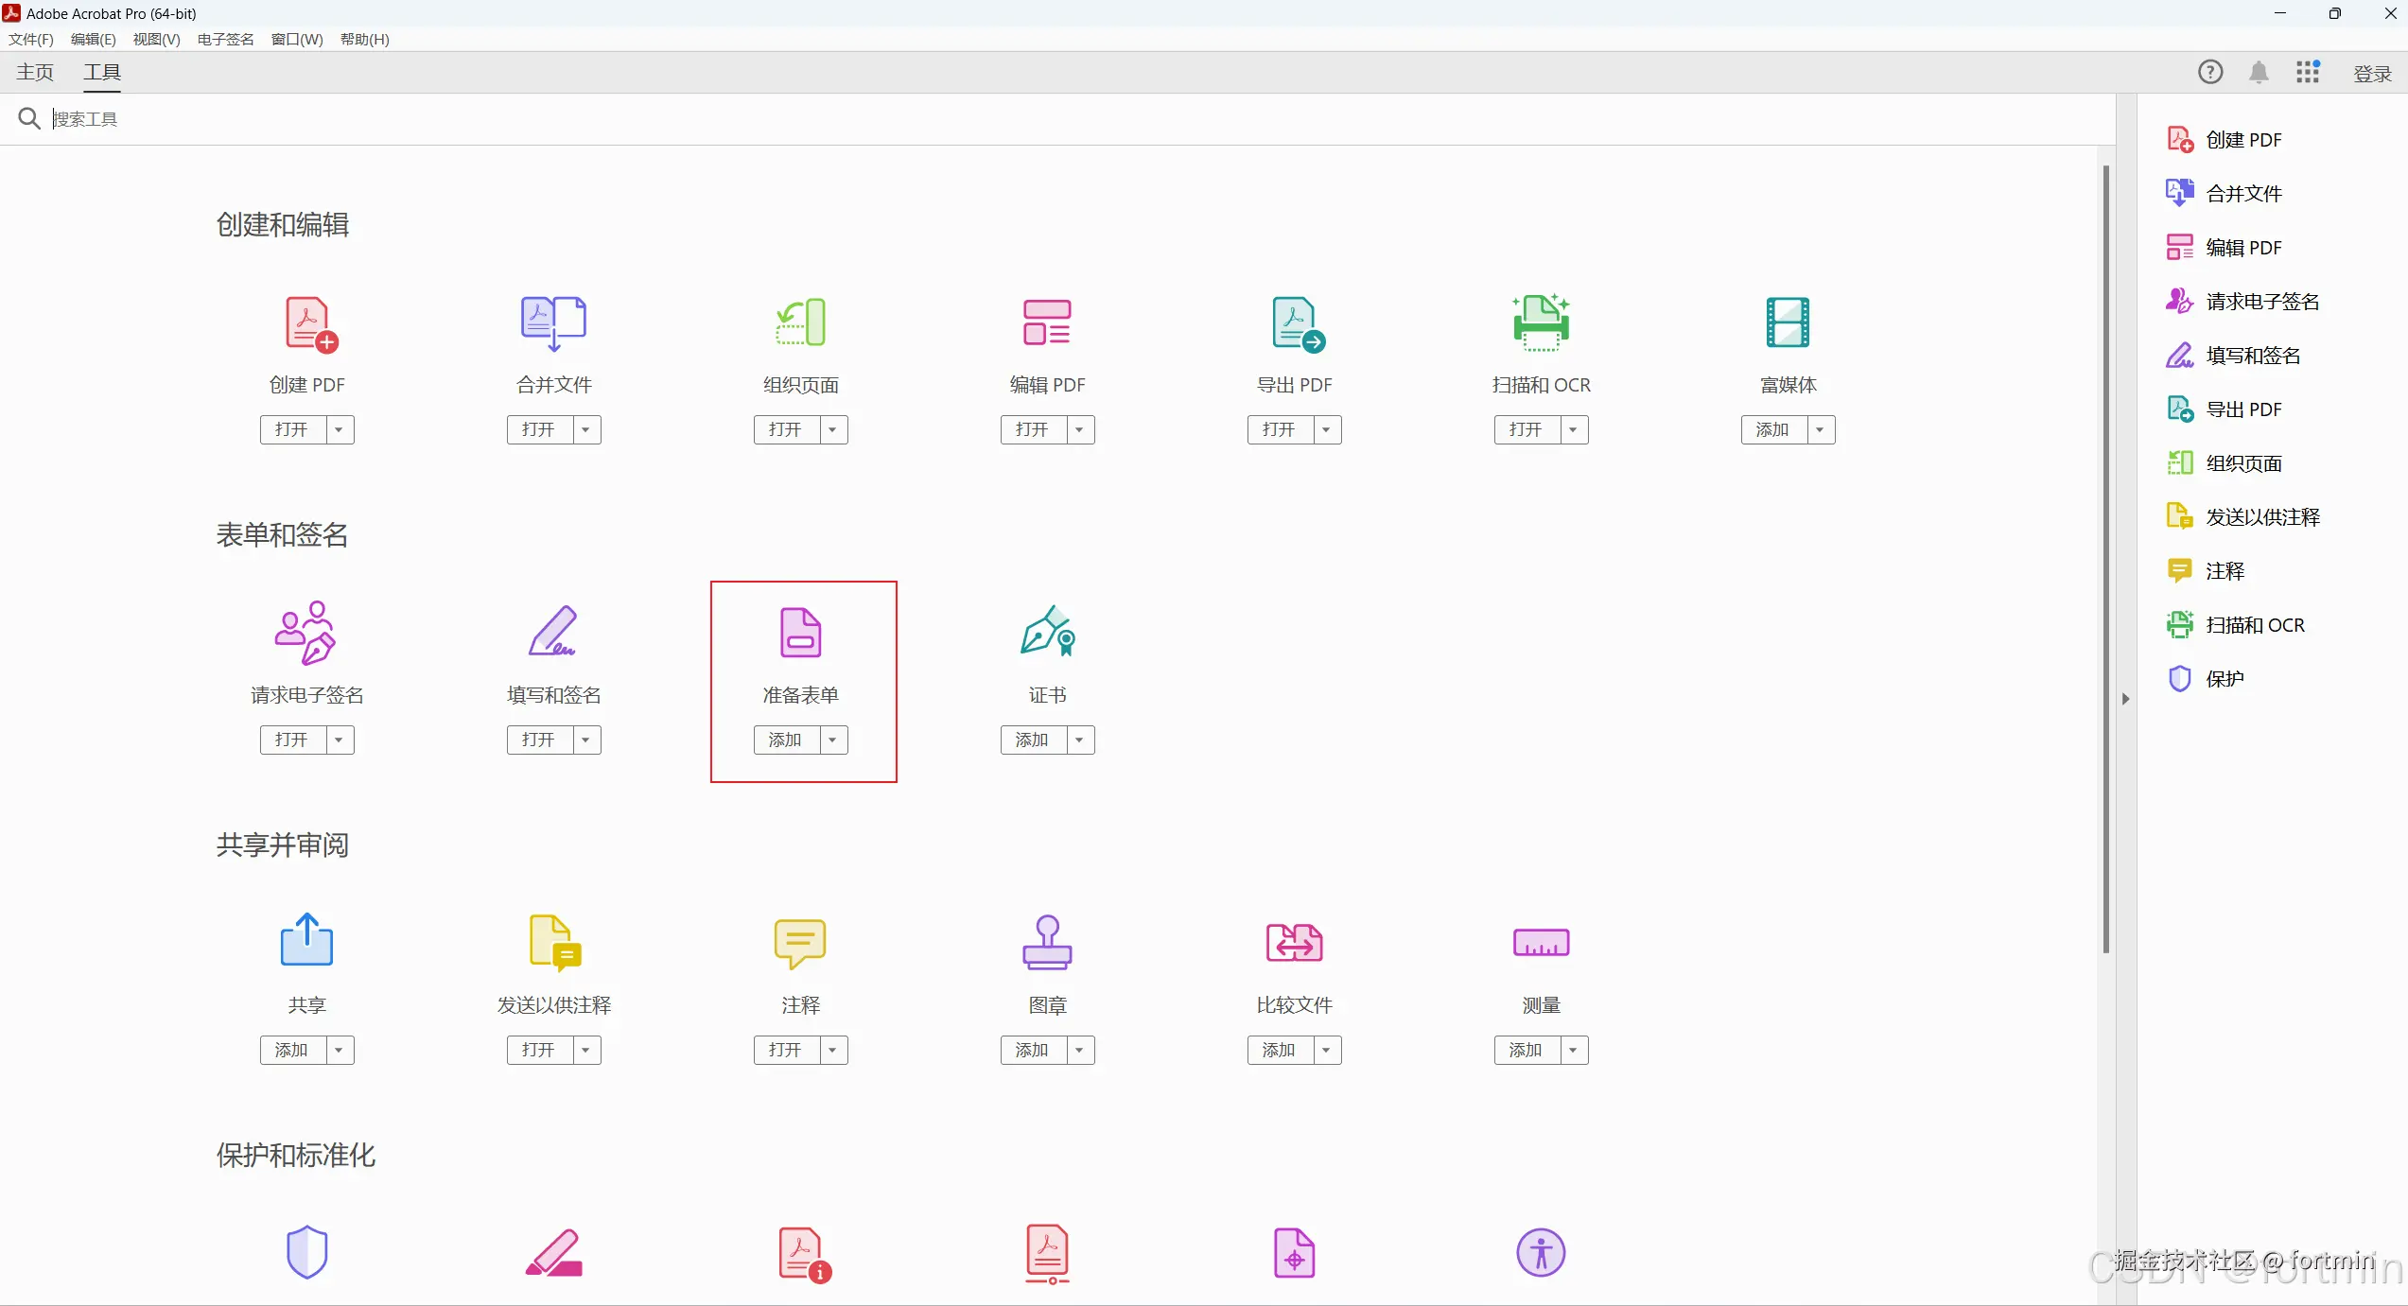This screenshot has height=1306, width=2408.
Task: Open the Organize Pages (组织页面) icon
Action: (801, 322)
